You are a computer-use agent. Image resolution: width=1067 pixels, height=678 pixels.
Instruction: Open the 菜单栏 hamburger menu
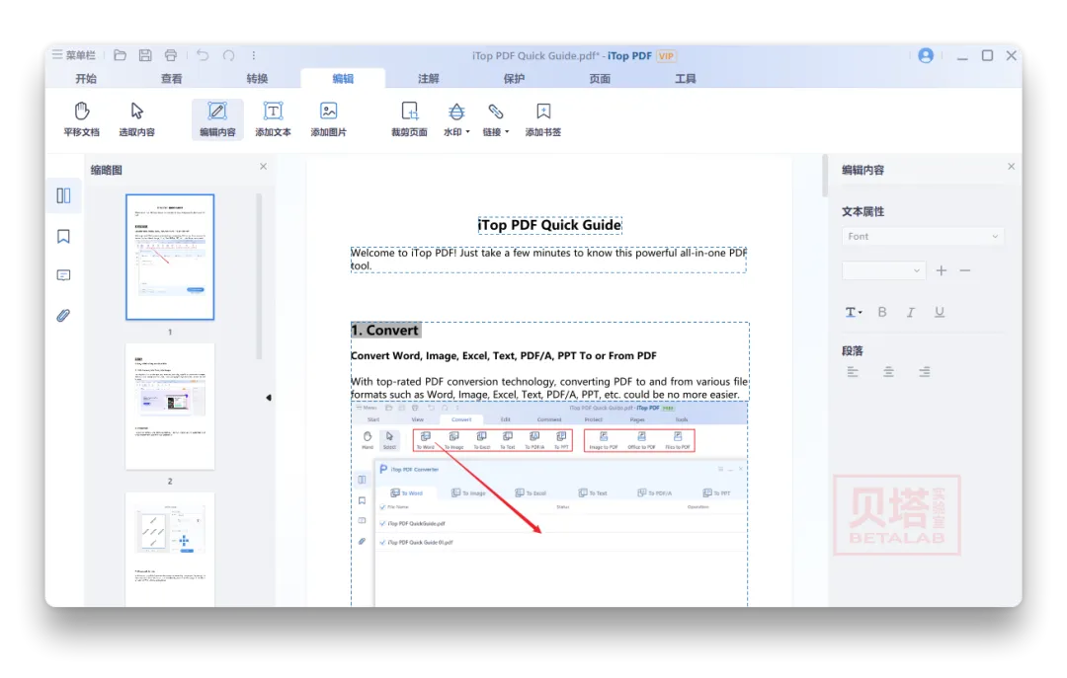pos(73,55)
